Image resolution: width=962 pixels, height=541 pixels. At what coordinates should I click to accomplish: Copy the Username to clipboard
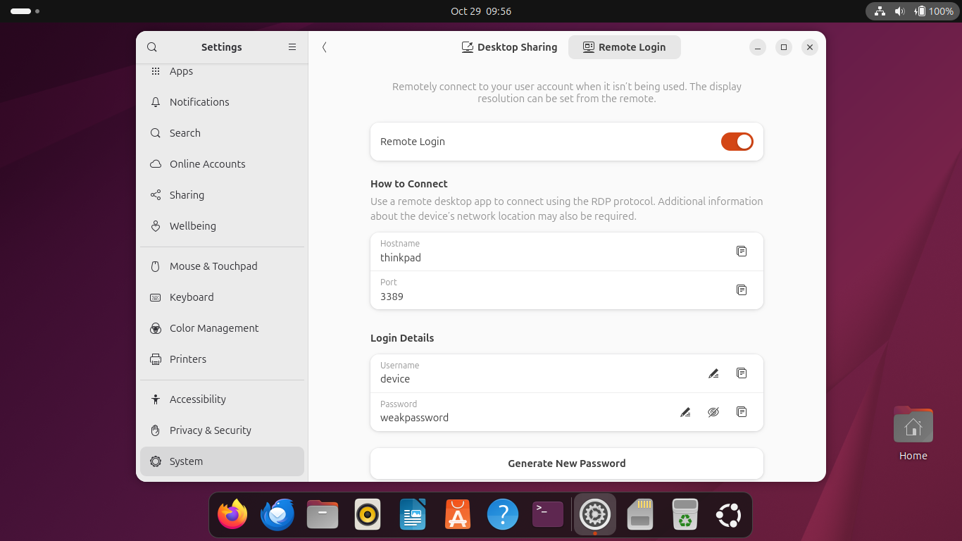(x=742, y=373)
